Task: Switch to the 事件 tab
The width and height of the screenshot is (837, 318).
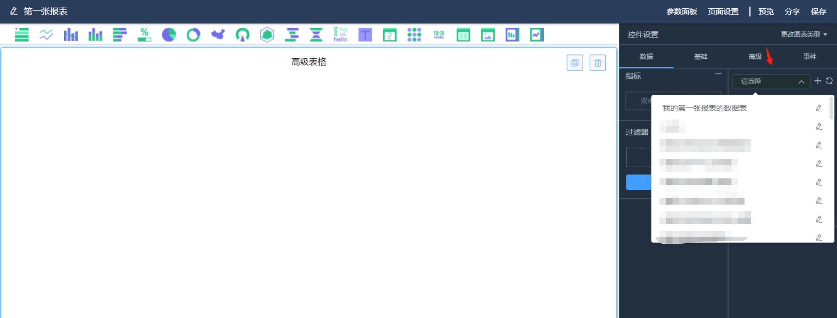Action: pyautogui.click(x=810, y=56)
